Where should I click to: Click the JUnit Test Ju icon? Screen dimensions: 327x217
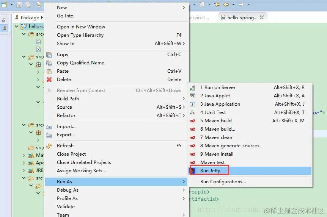click(192, 112)
